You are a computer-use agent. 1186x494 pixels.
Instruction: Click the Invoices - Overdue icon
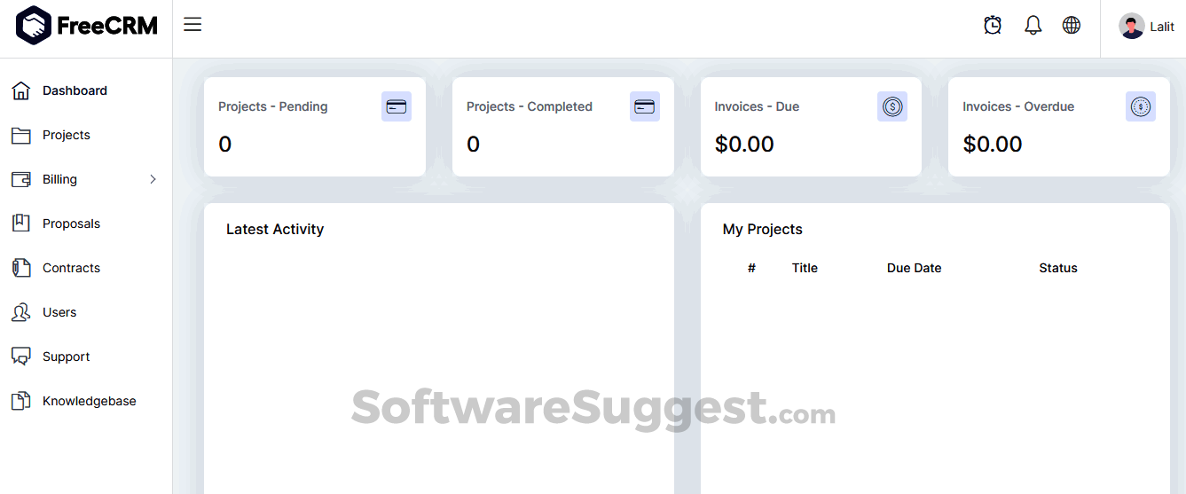click(1141, 106)
